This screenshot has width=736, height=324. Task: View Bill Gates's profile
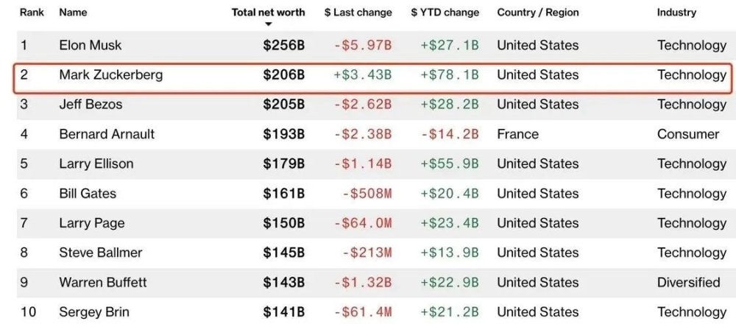[x=88, y=194]
